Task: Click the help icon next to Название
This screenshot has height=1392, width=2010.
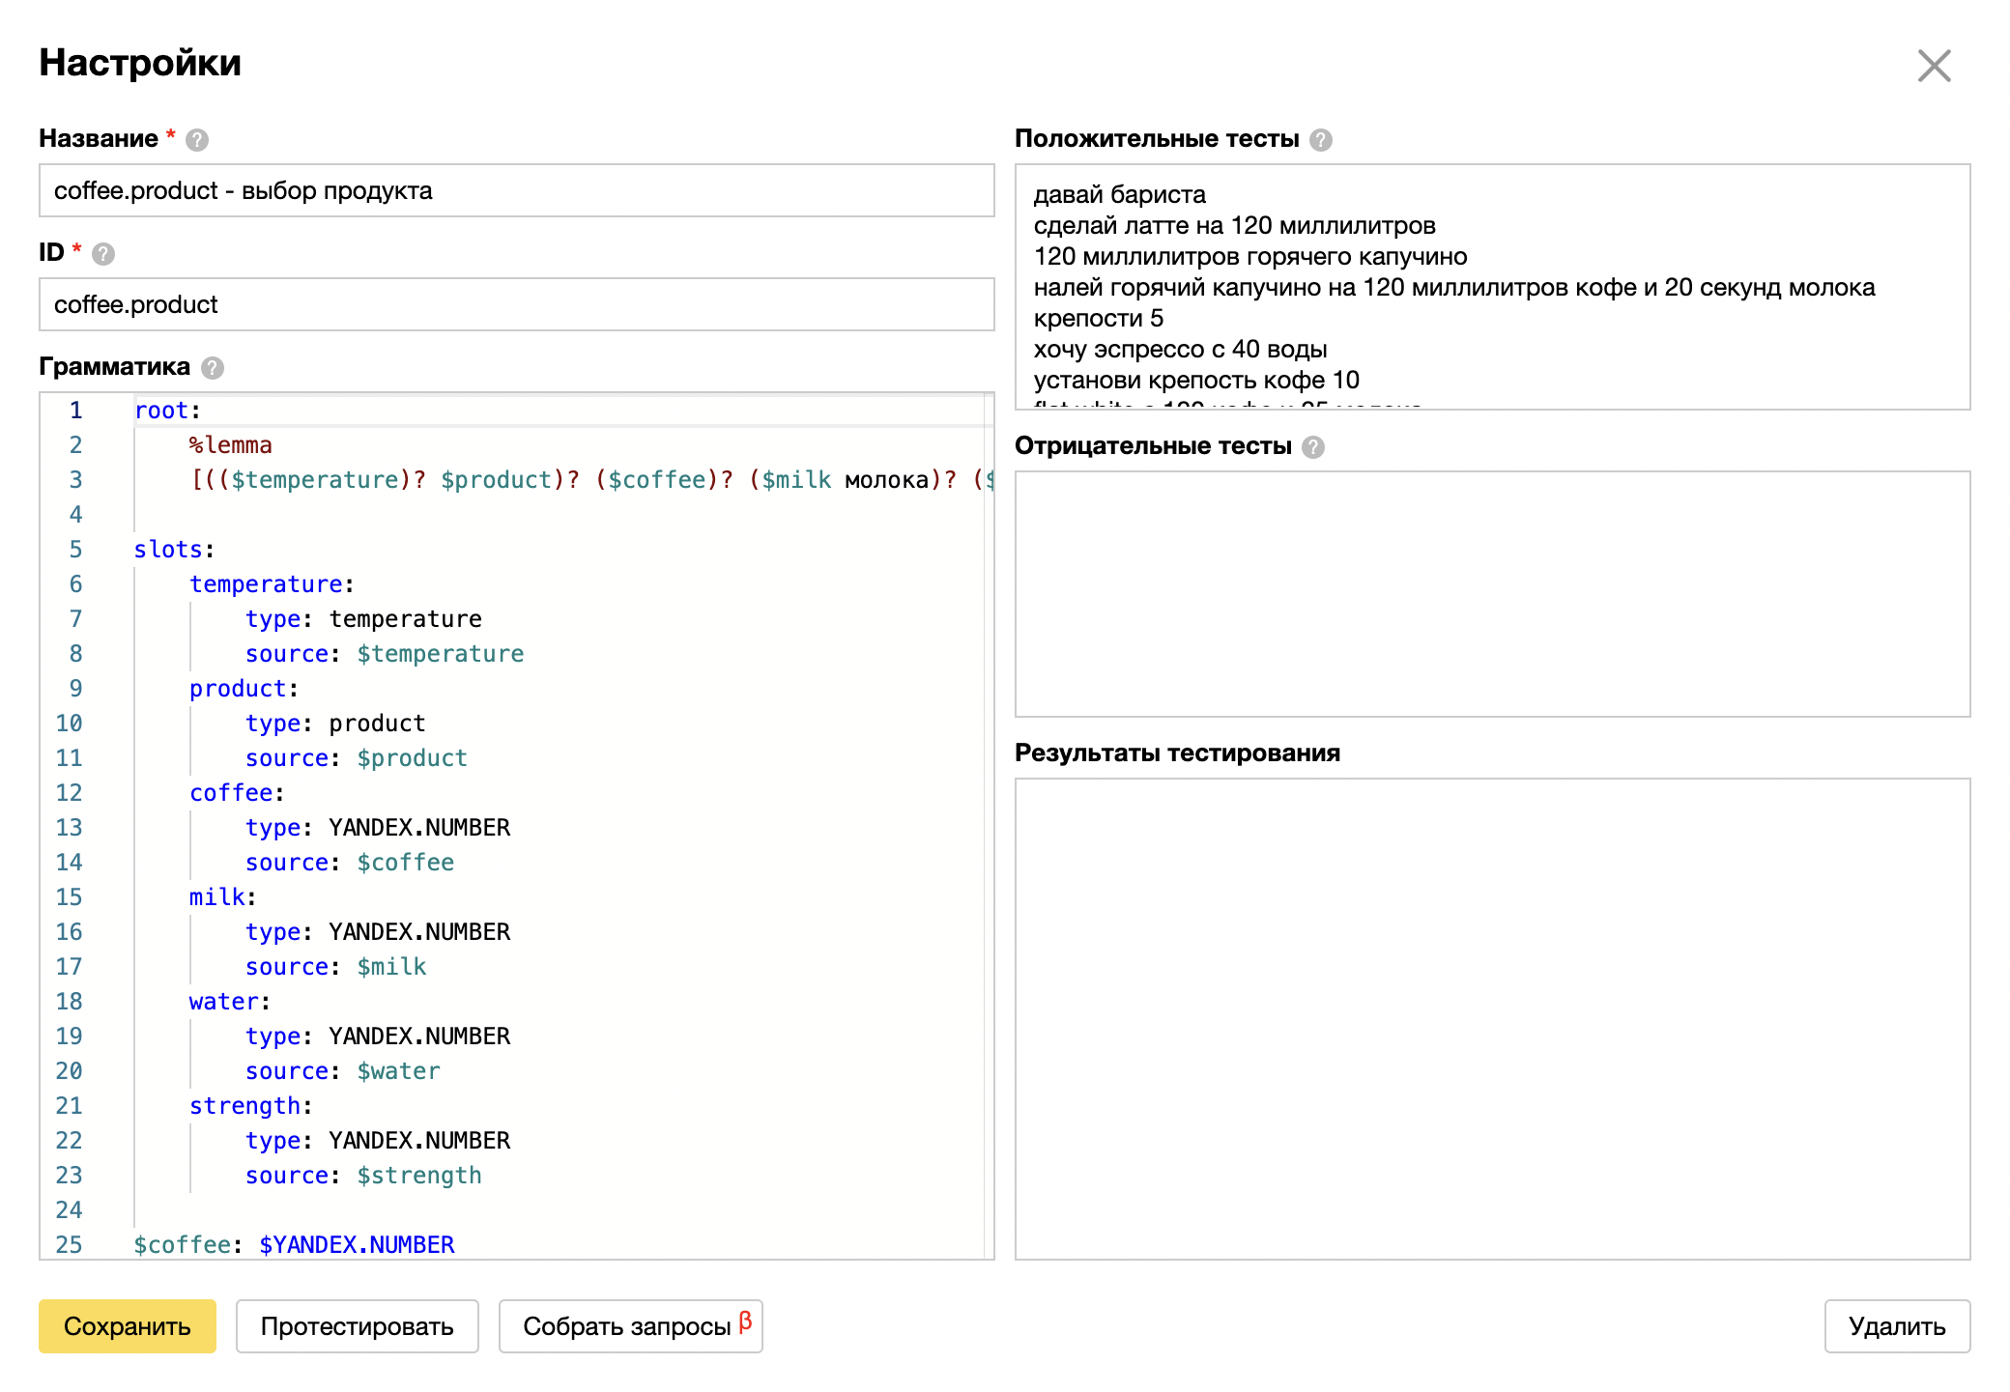Action: click(197, 140)
